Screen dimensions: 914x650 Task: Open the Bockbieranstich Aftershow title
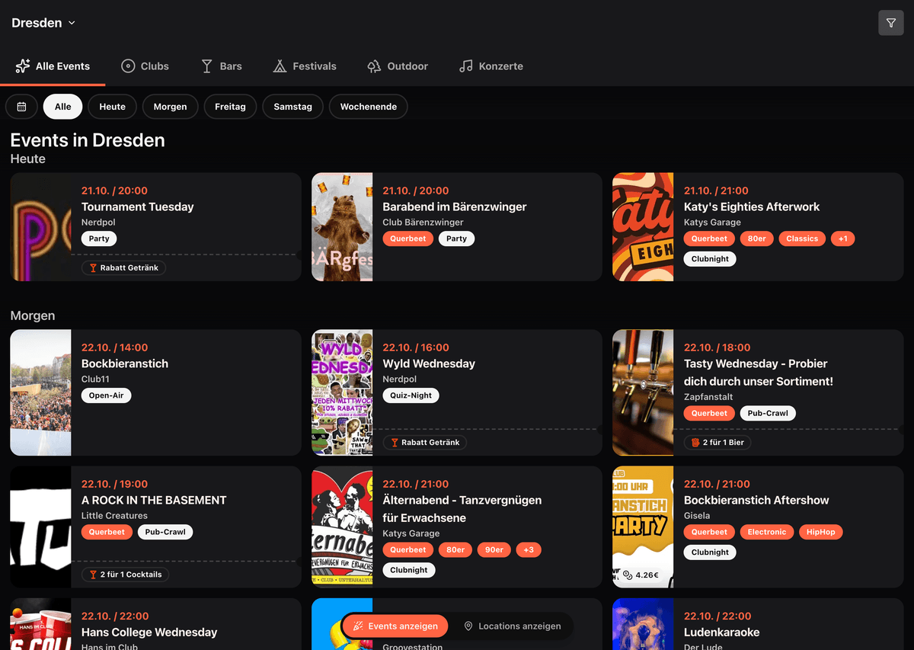756,500
